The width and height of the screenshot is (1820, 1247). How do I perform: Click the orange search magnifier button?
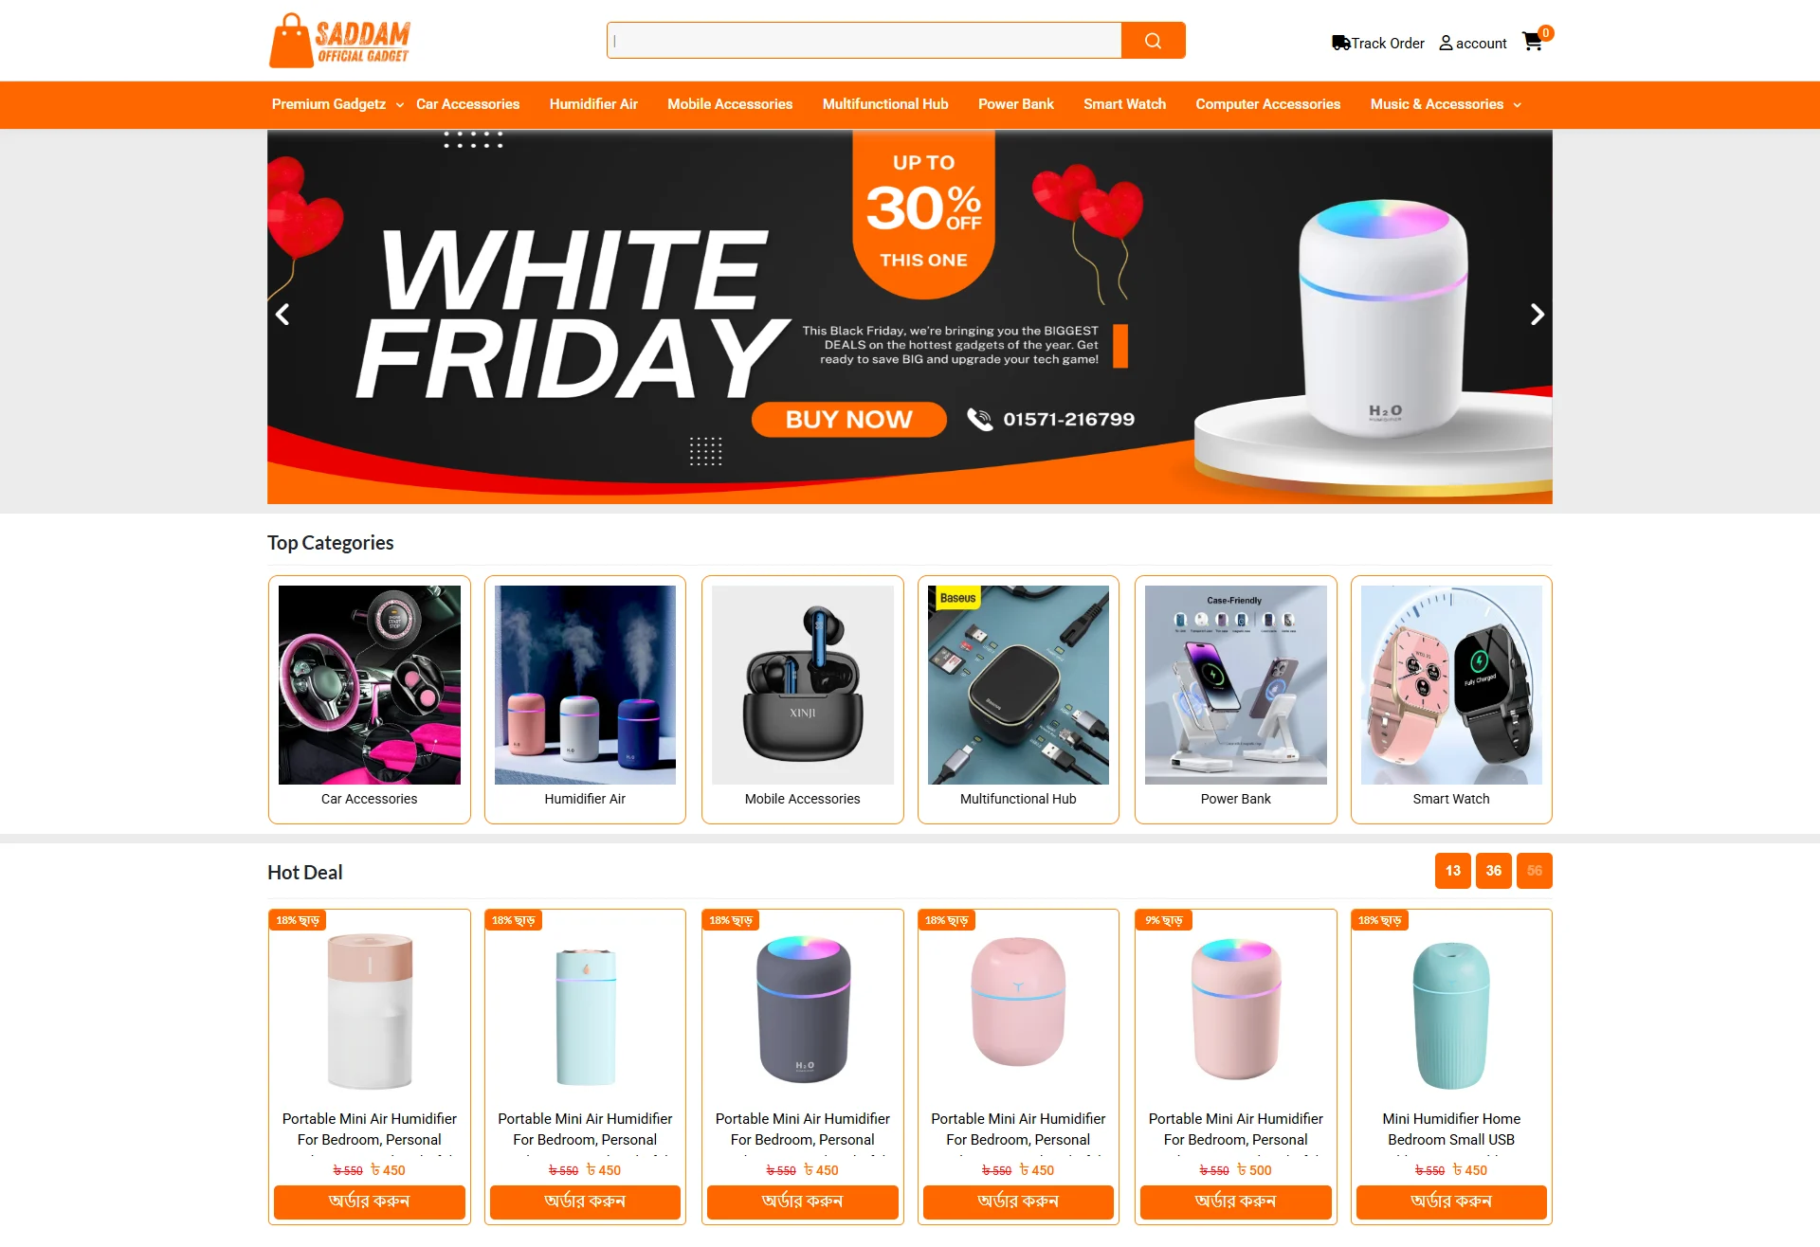pos(1153,41)
